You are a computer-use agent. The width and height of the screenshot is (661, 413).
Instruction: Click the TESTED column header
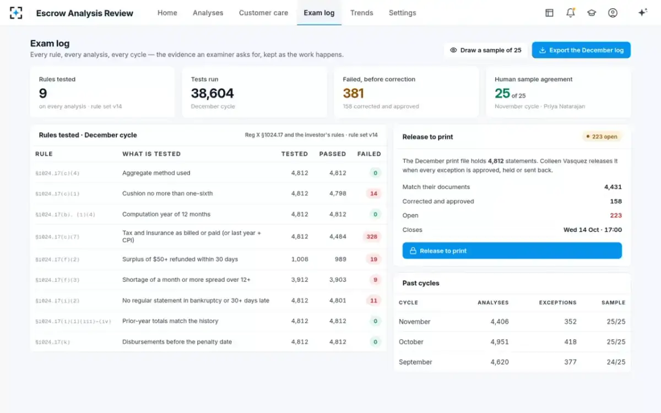coord(295,154)
